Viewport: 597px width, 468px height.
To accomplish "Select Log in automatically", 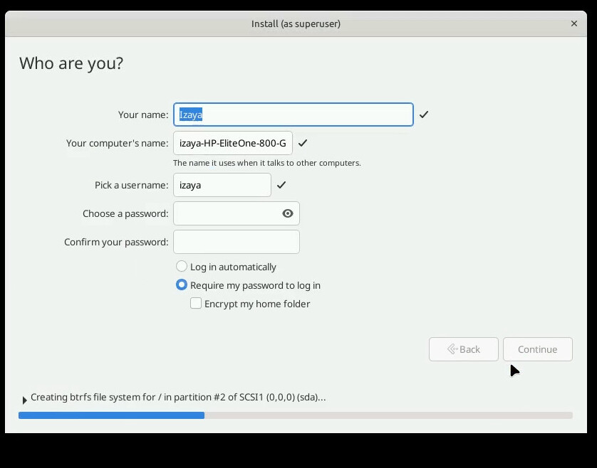I will pyautogui.click(x=182, y=267).
